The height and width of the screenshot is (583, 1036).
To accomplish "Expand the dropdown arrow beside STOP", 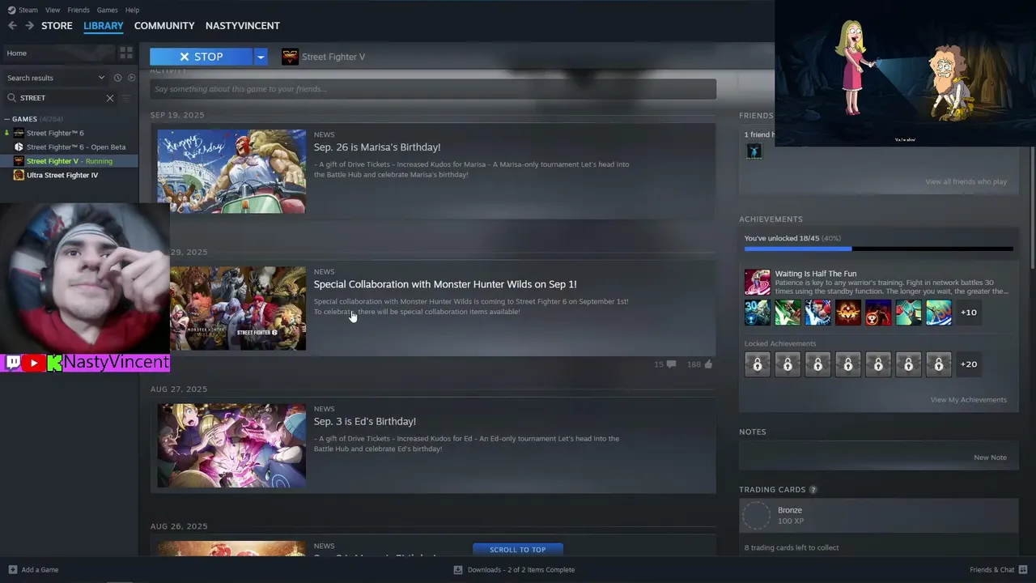I will pos(261,57).
